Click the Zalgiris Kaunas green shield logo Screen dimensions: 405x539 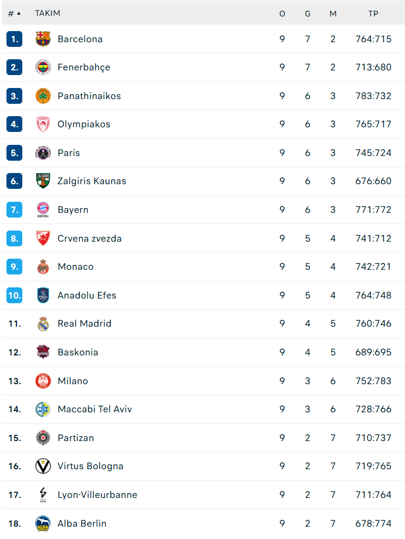(x=43, y=181)
